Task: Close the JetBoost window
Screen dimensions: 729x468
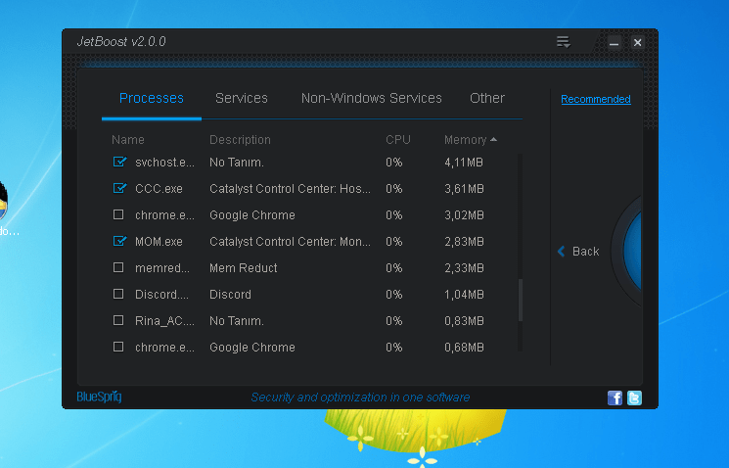Action: [x=637, y=43]
